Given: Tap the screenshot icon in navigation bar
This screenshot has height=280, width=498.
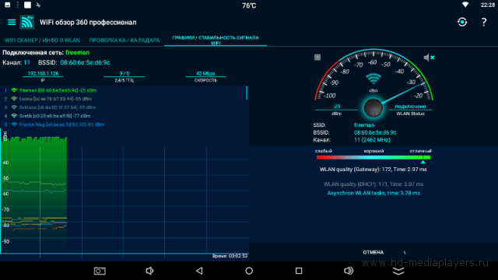Looking at the screenshot, I should click(x=100, y=271).
